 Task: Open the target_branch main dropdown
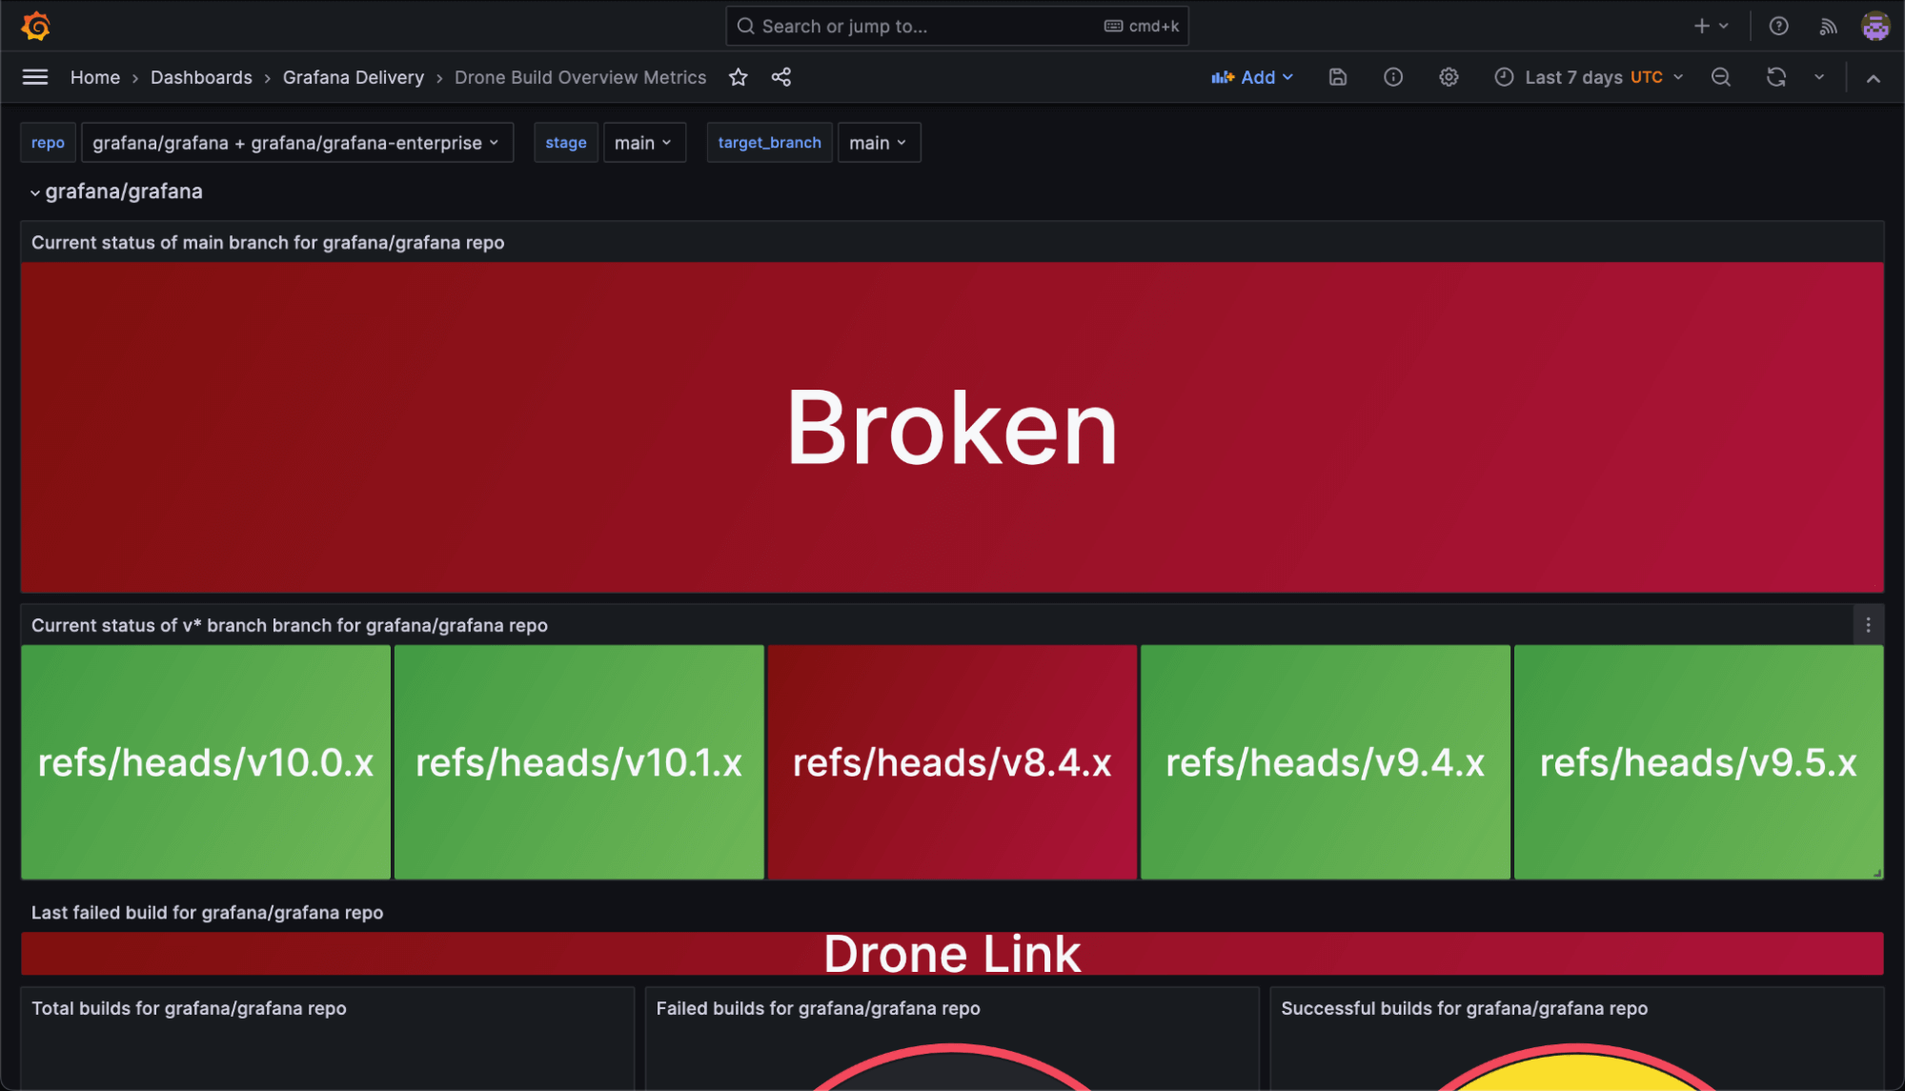[x=878, y=142]
